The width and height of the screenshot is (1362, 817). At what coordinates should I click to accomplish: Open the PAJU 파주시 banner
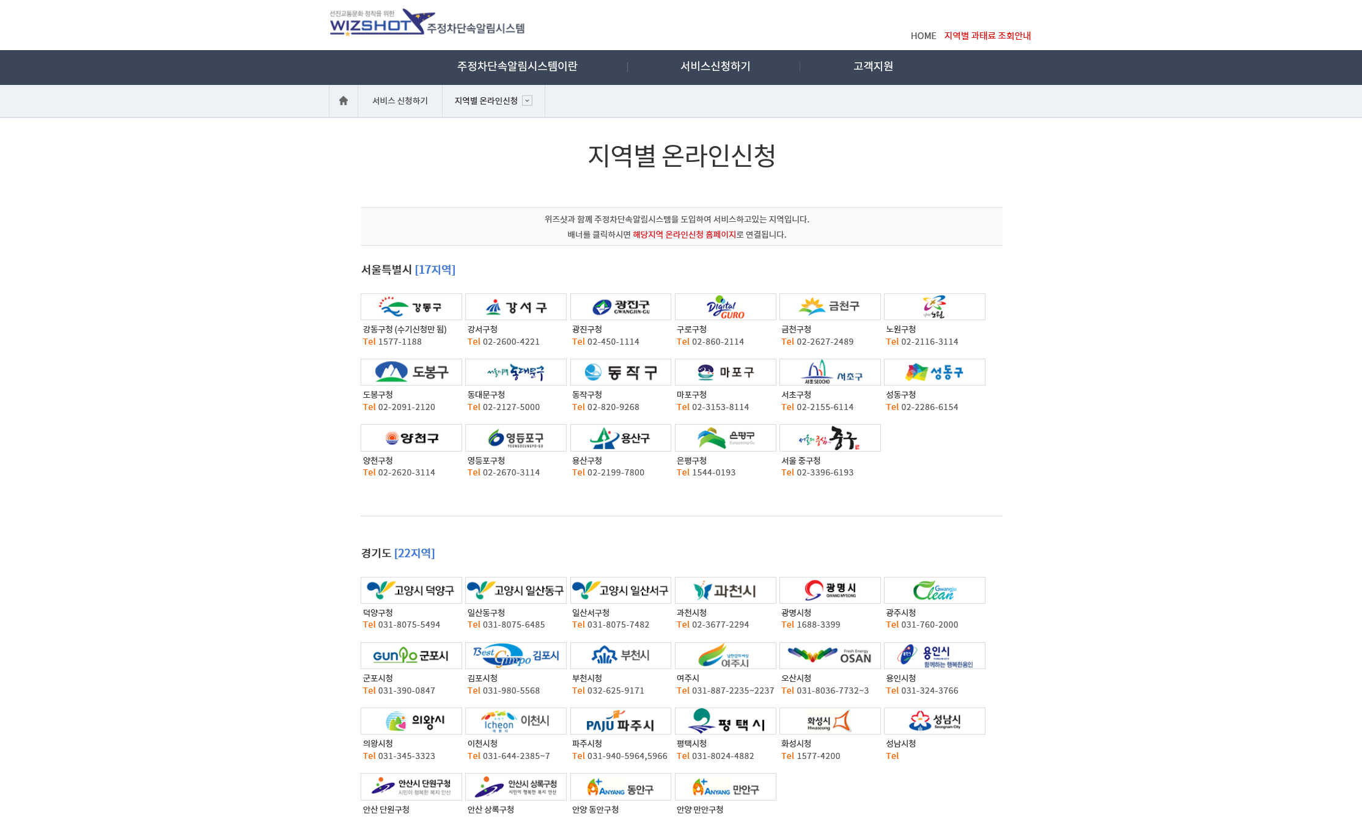tap(620, 721)
